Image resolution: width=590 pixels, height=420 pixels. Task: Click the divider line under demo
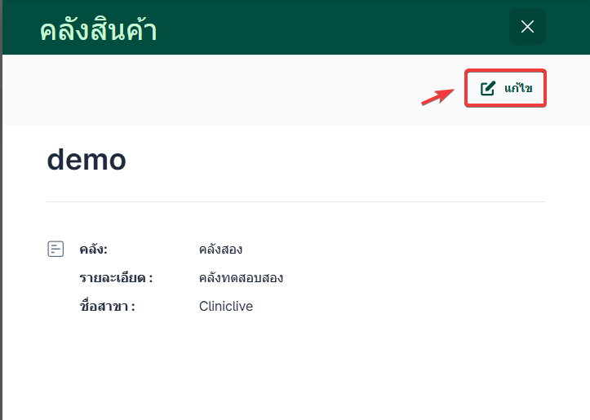tap(295, 201)
